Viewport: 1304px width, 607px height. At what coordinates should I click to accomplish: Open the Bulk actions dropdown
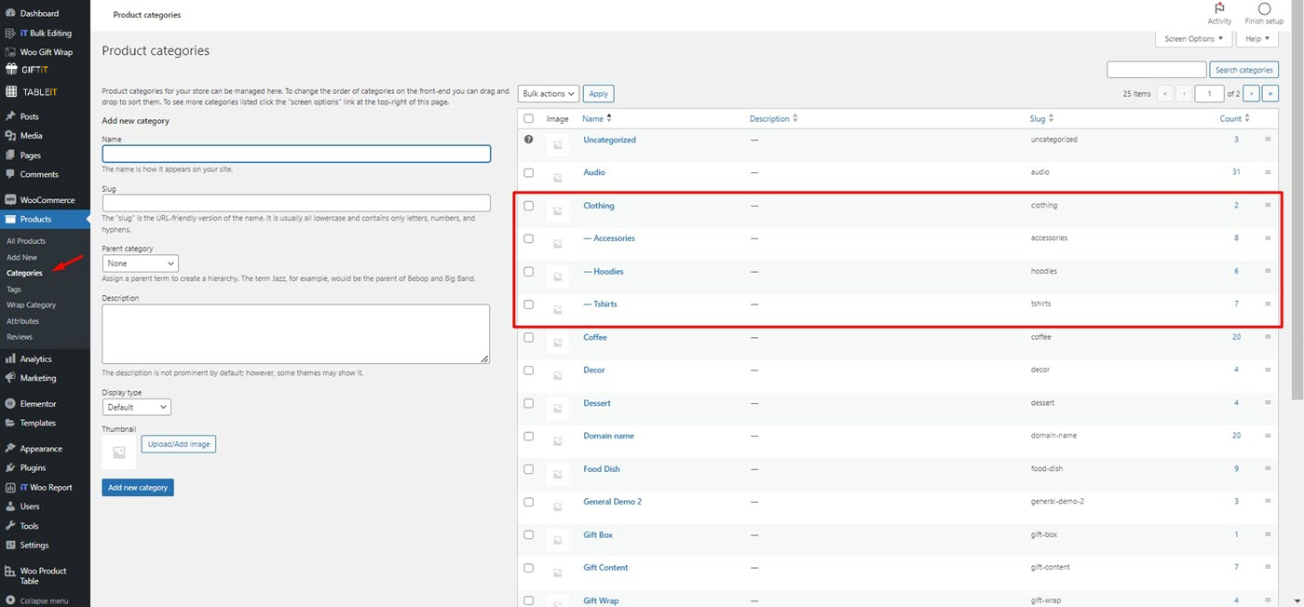click(549, 93)
